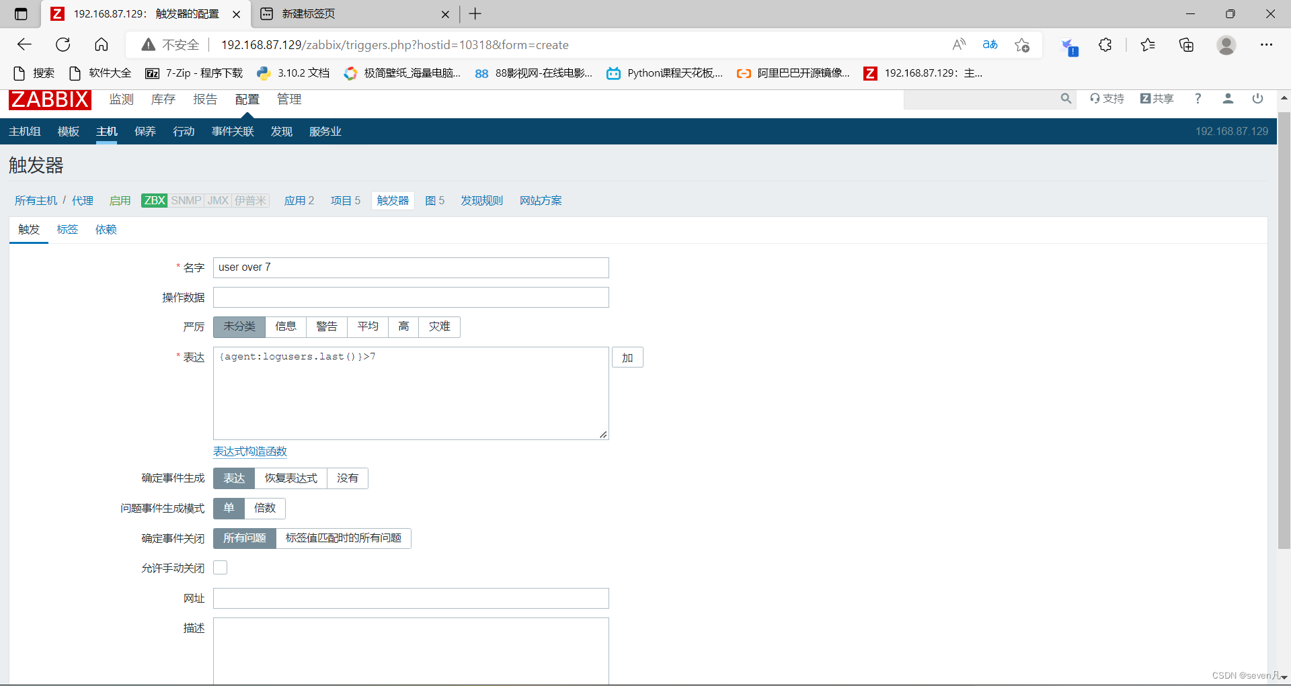Viewport: 1291px width, 686px height.
Task: Reload the page with refresh icon
Action: tap(63, 45)
